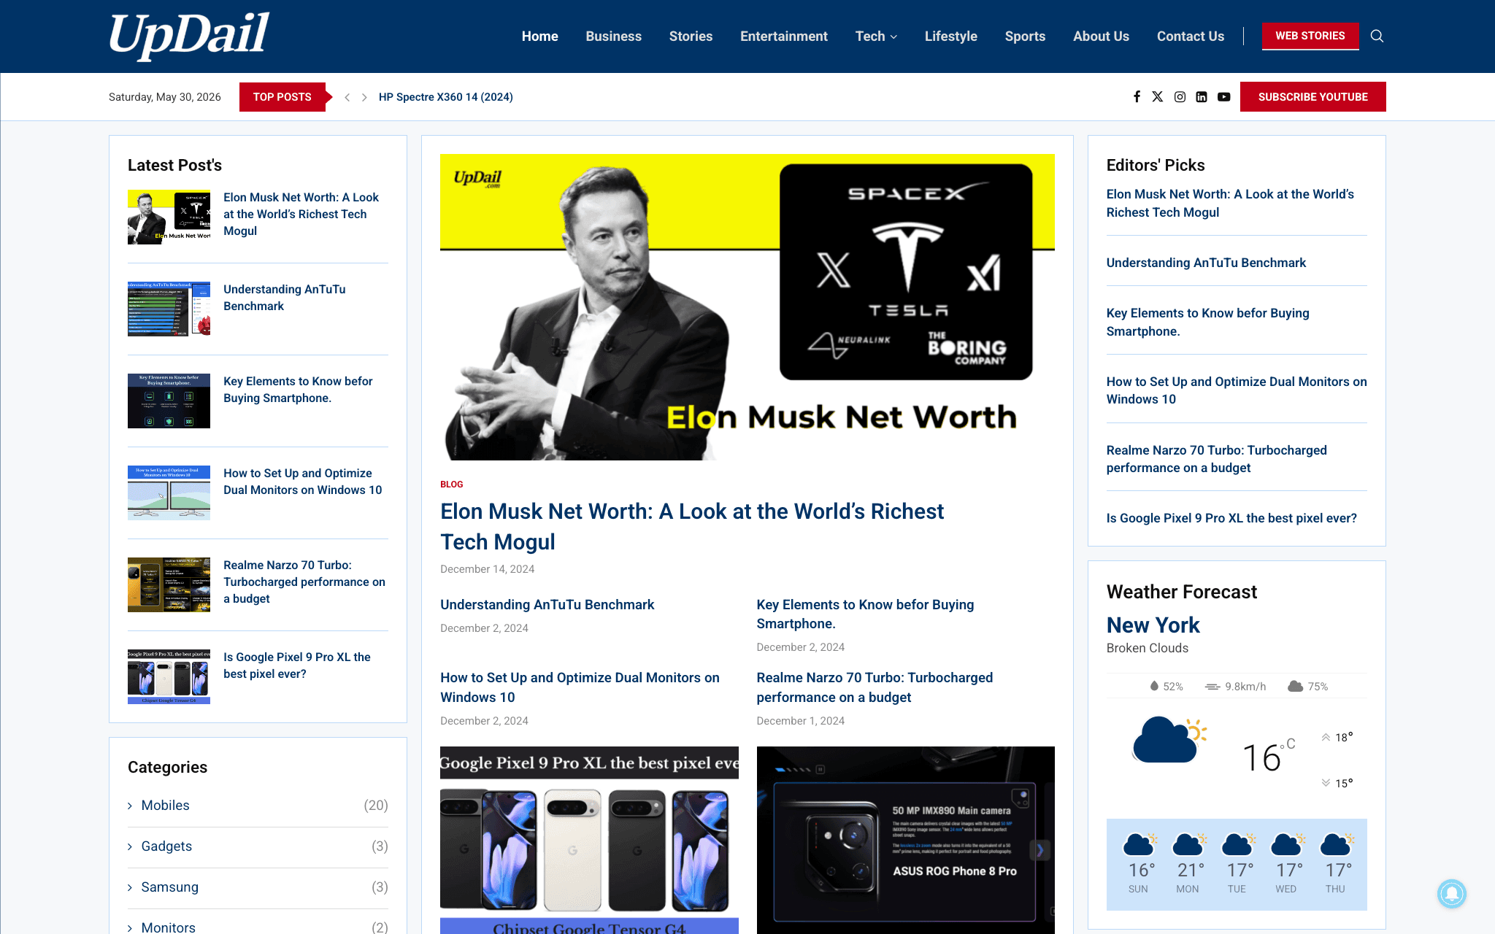1495x934 pixels.
Task: Open the Instagram social icon
Action: coord(1180,96)
